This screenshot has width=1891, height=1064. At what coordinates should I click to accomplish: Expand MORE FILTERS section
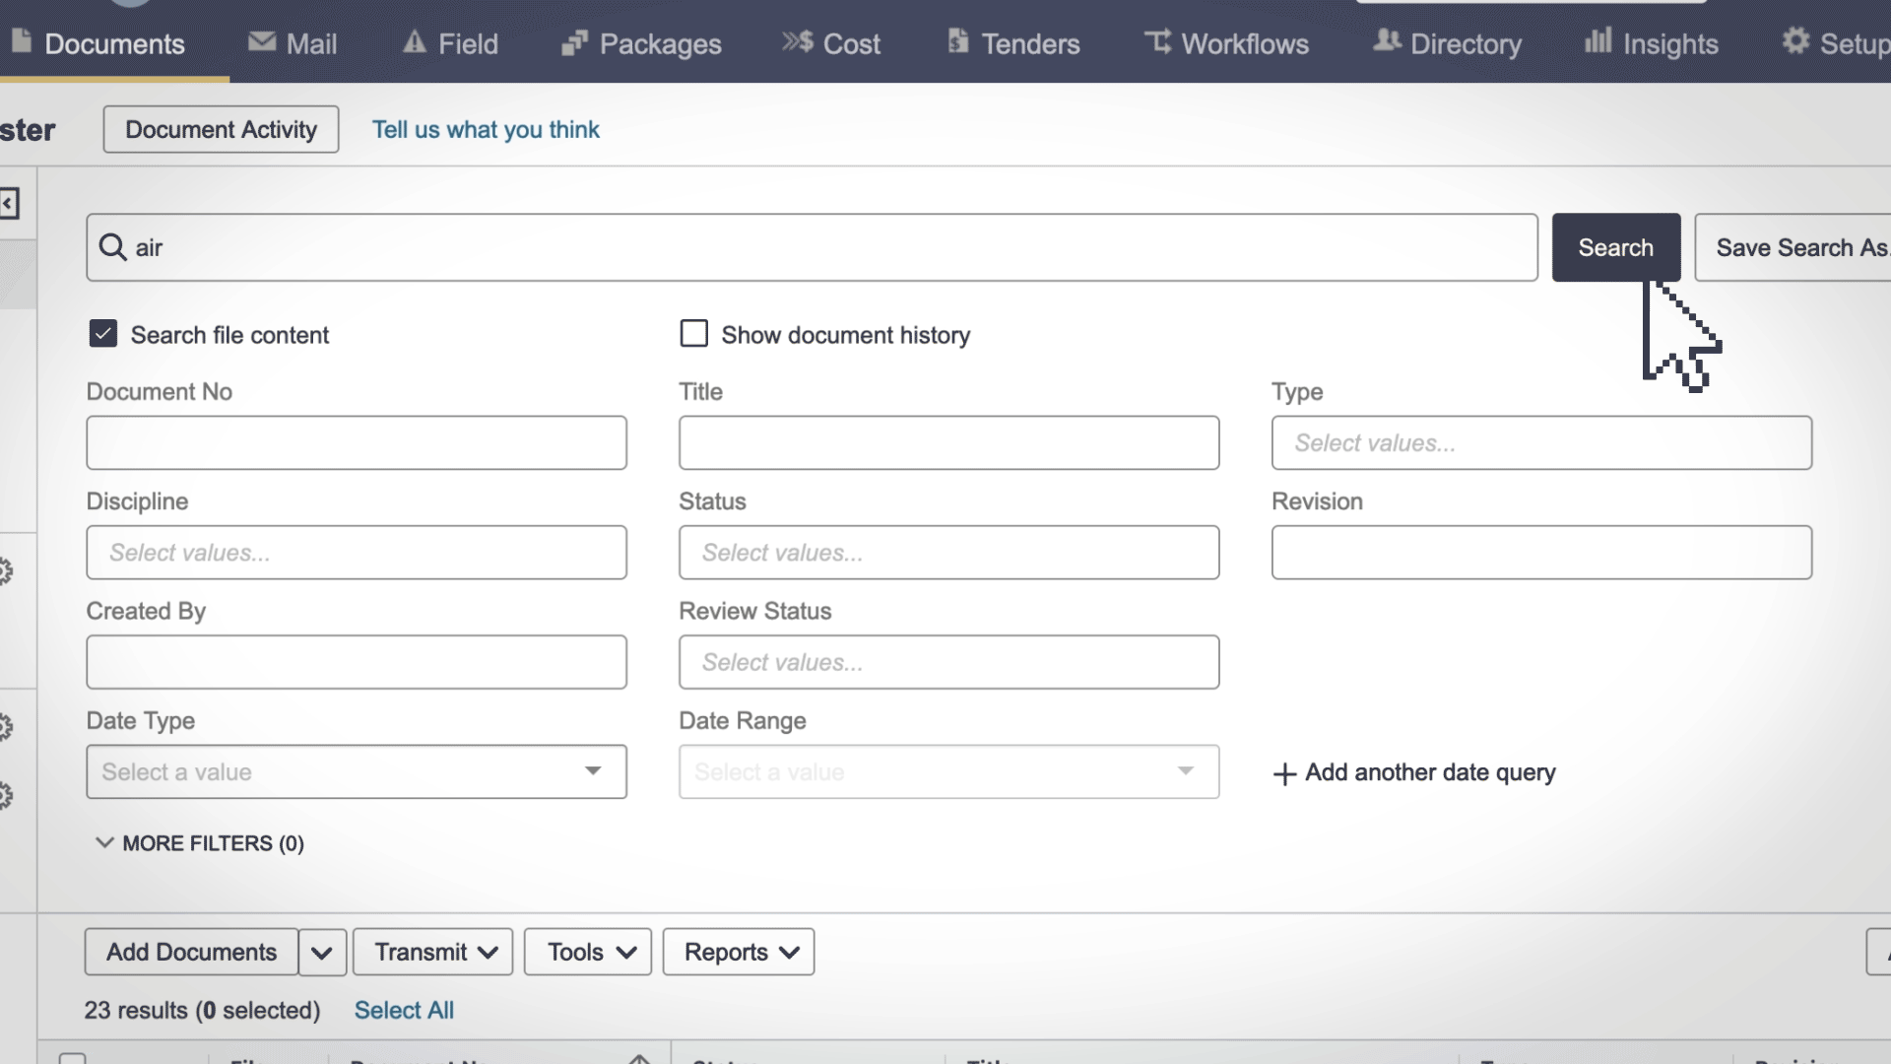pos(200,843)
